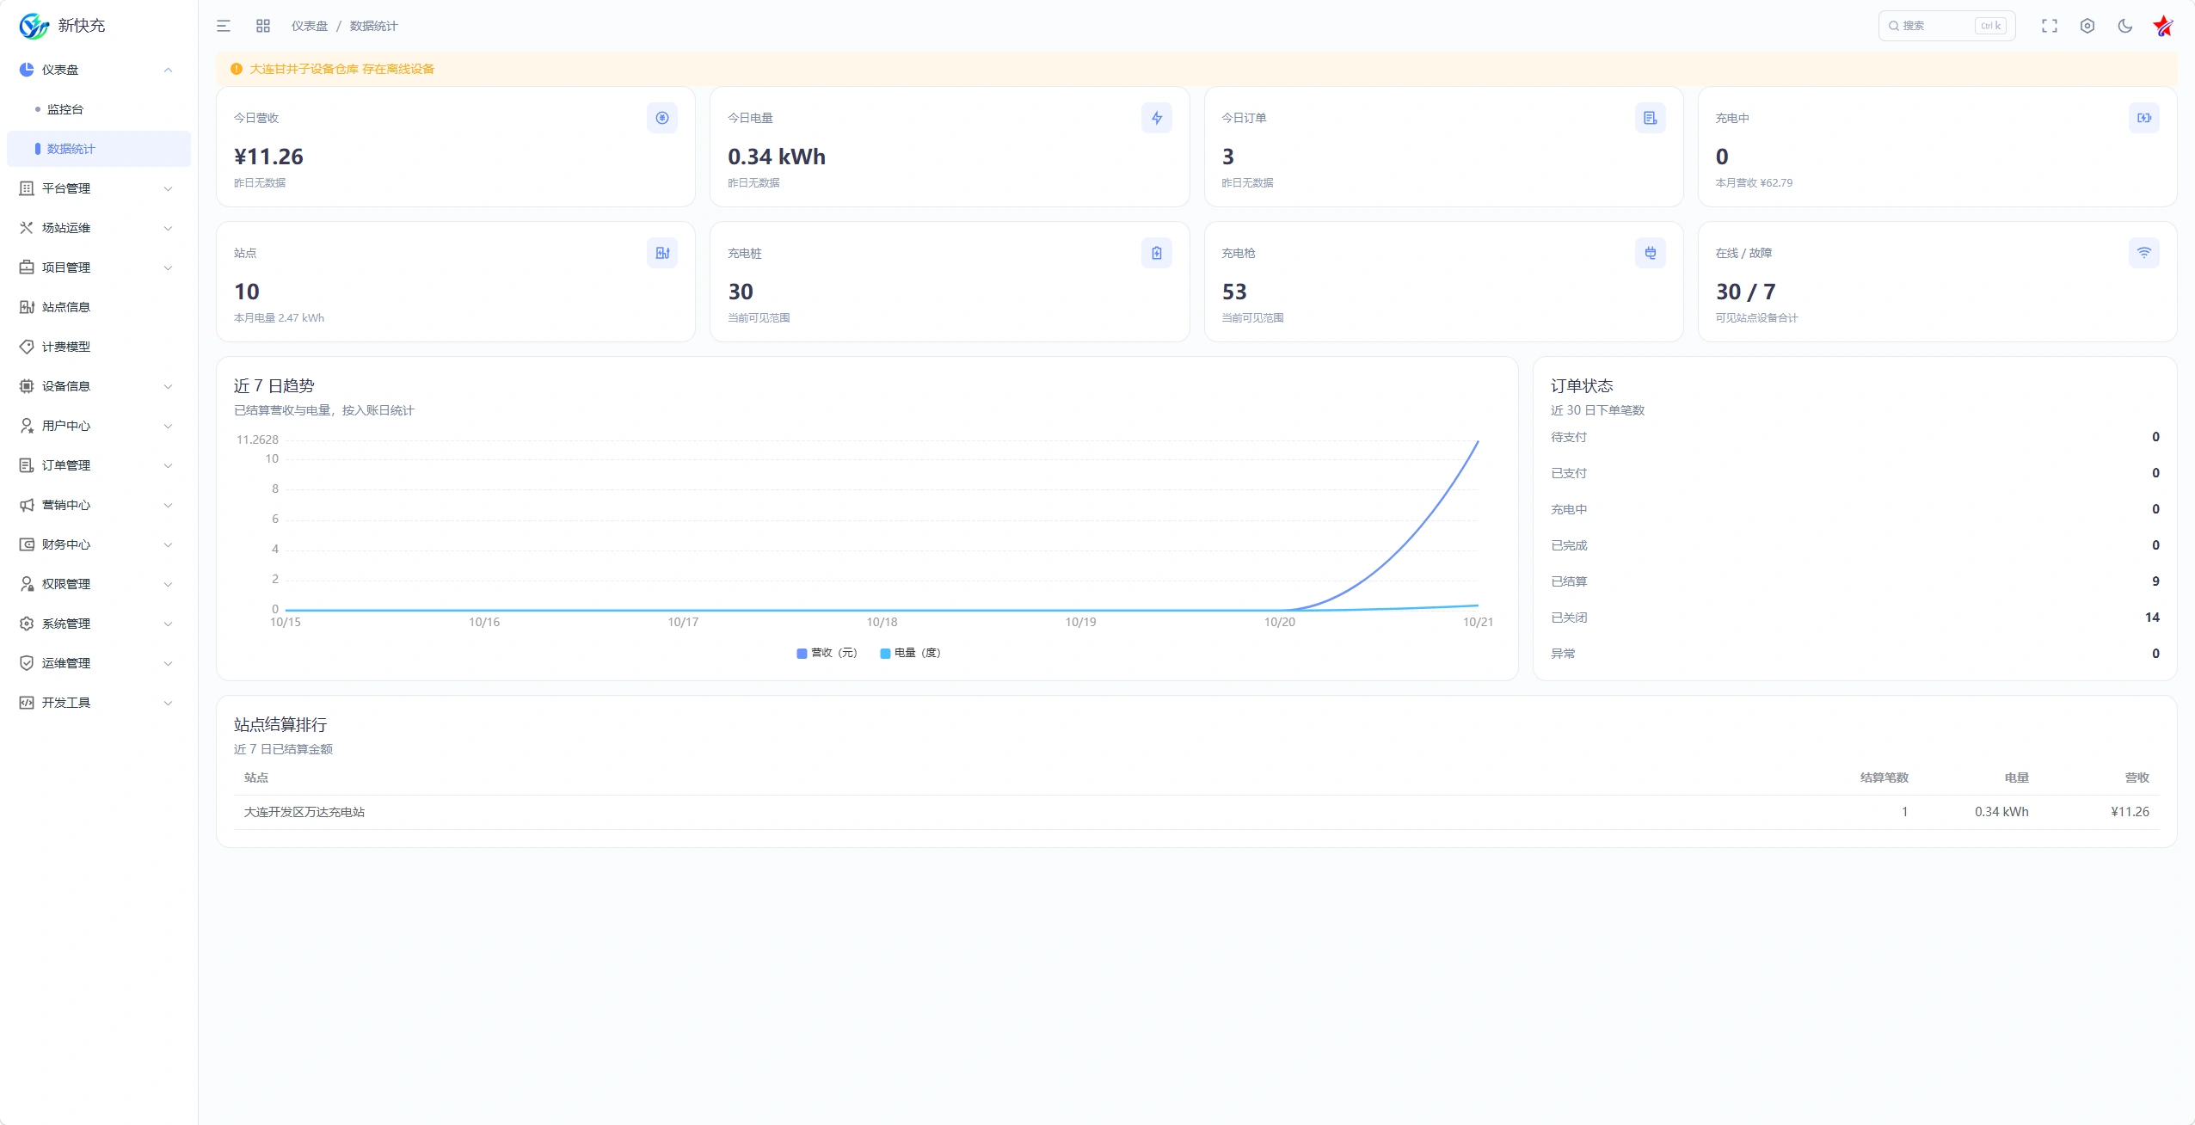Click the user avatar star icon
Screen dimensions: 2195x1125
tap(2163, 26)
